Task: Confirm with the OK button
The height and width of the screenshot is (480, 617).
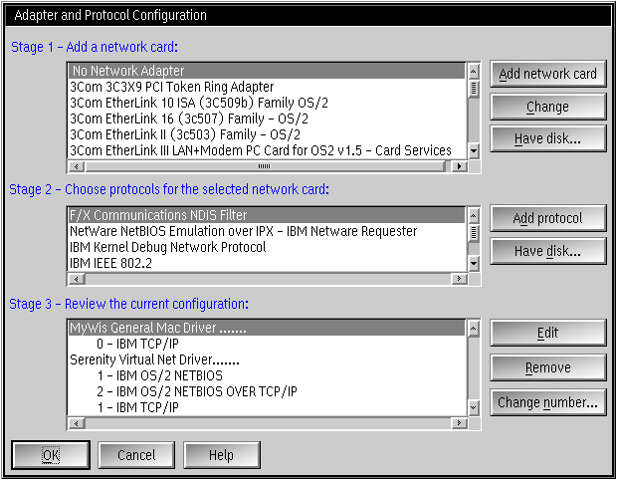Action: click(51, 455)
